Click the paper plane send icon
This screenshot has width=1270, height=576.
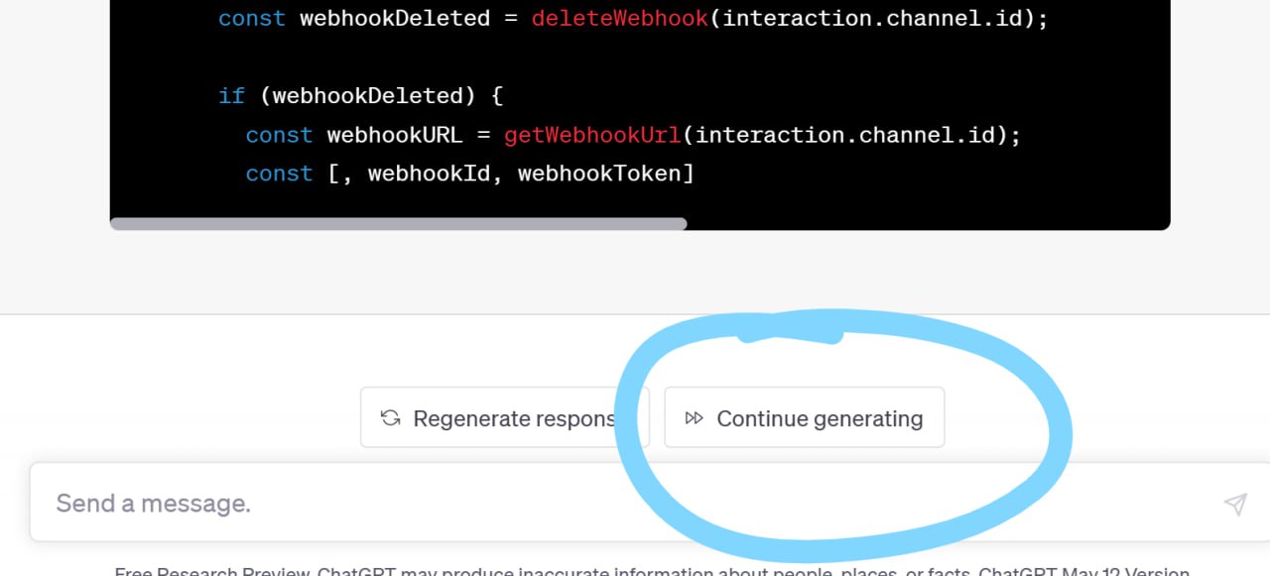click(1235, 504)
